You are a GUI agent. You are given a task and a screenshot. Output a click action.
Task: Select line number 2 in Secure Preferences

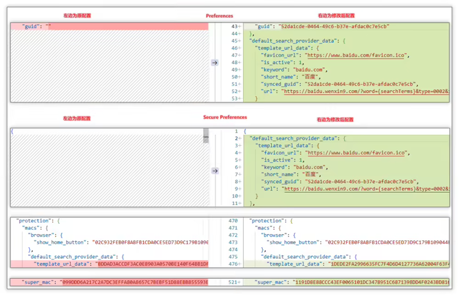tap(235, 139)
